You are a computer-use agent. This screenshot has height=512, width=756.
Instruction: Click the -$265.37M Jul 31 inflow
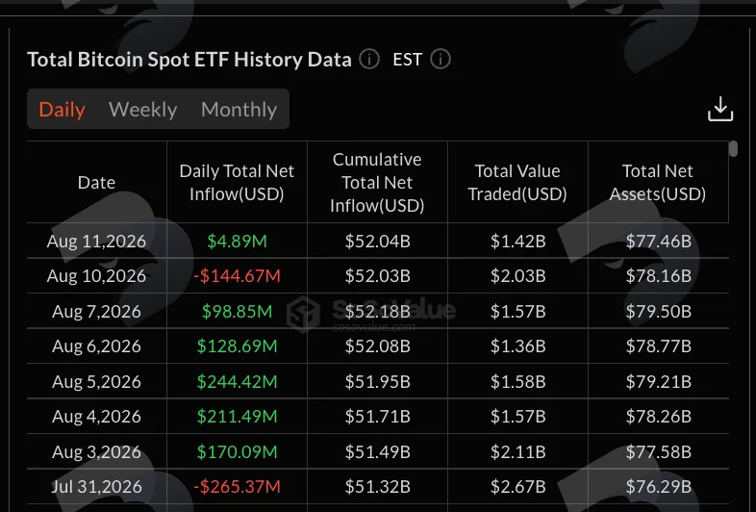[237, 486]
